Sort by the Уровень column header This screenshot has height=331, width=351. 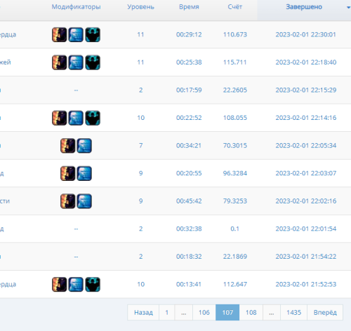[x=140, y=7]
